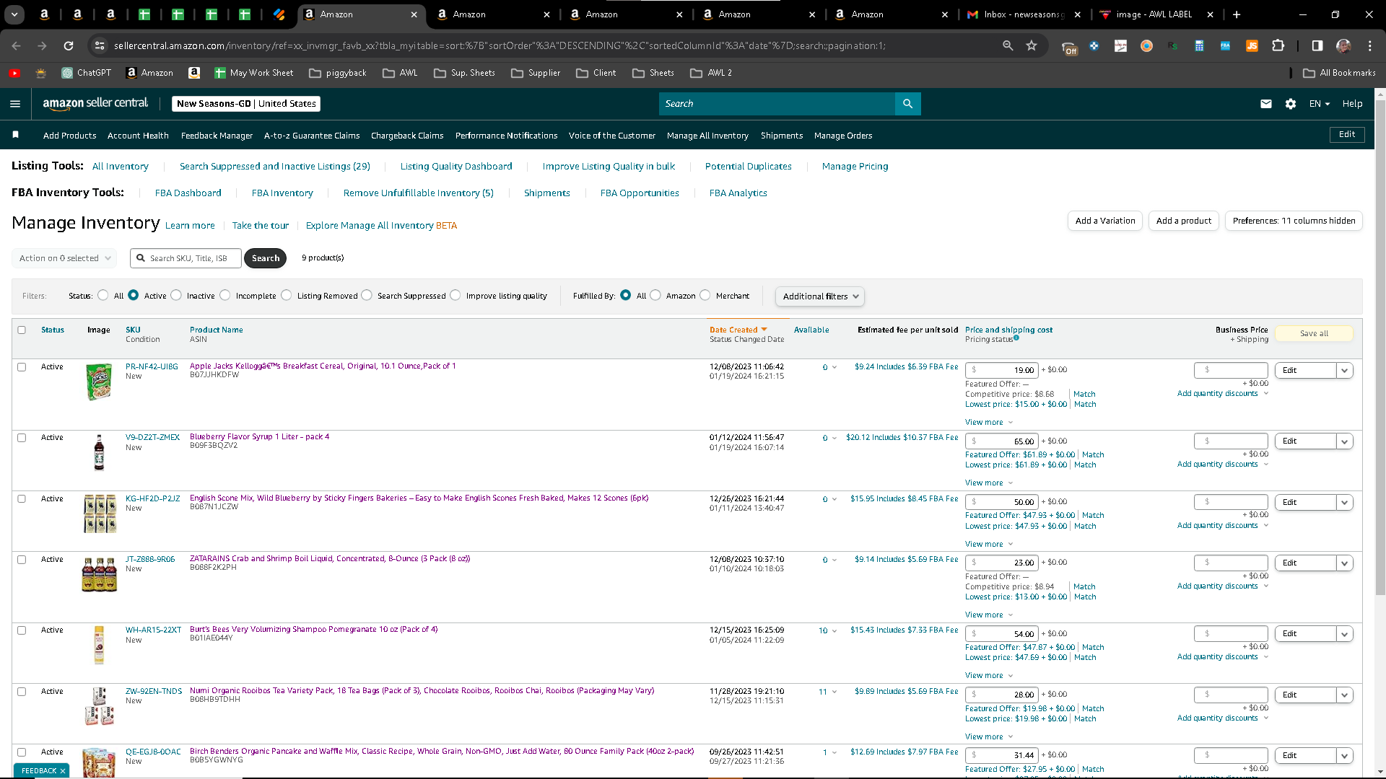The width and height of the screenshot is (1386, 779).
Task: Open the Sheets bookmarks folder
Action: pyautogui.click(x=653, y=73)
